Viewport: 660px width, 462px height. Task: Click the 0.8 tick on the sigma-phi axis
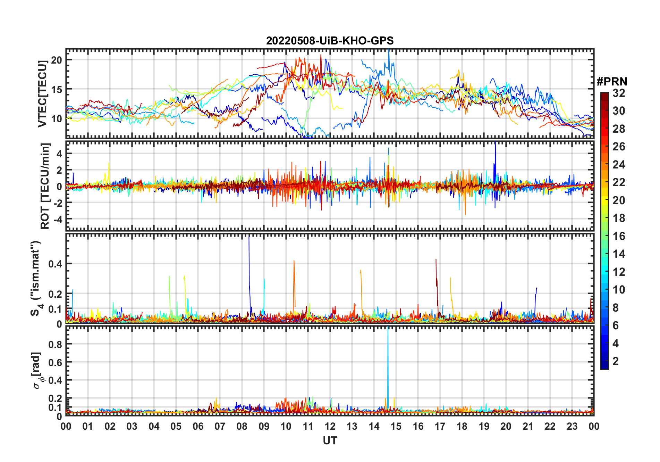tap(56, 344)
